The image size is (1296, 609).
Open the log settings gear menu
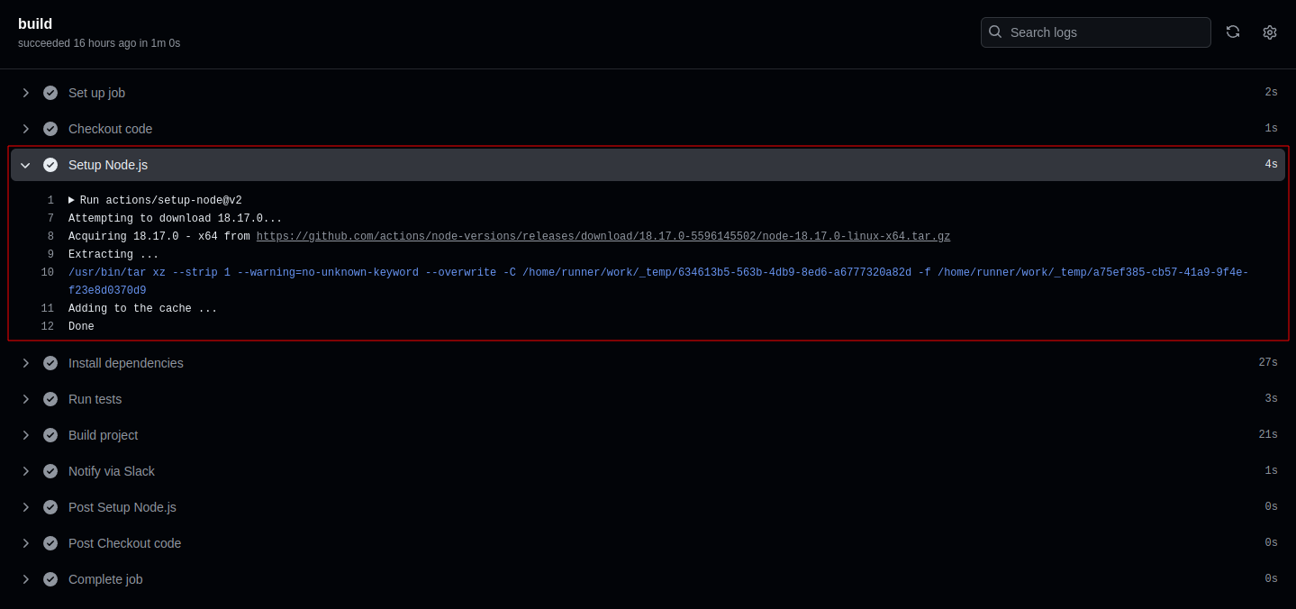pos(1270,32)
